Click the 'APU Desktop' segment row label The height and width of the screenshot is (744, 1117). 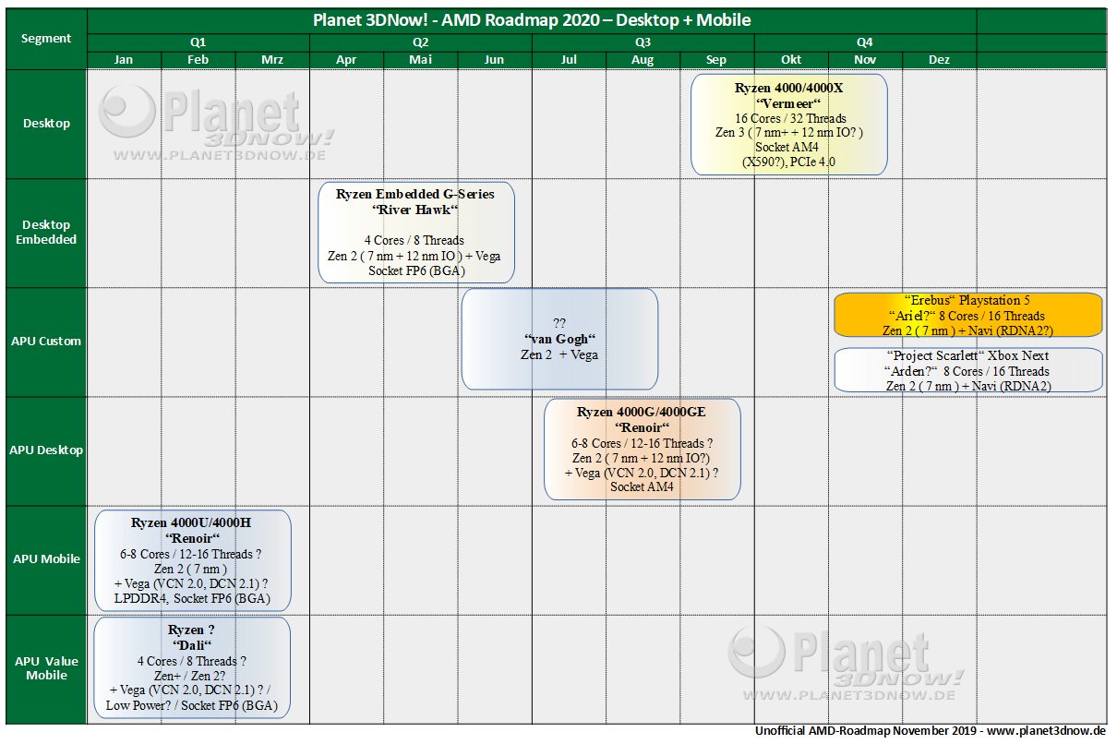(x=46, y=450)
